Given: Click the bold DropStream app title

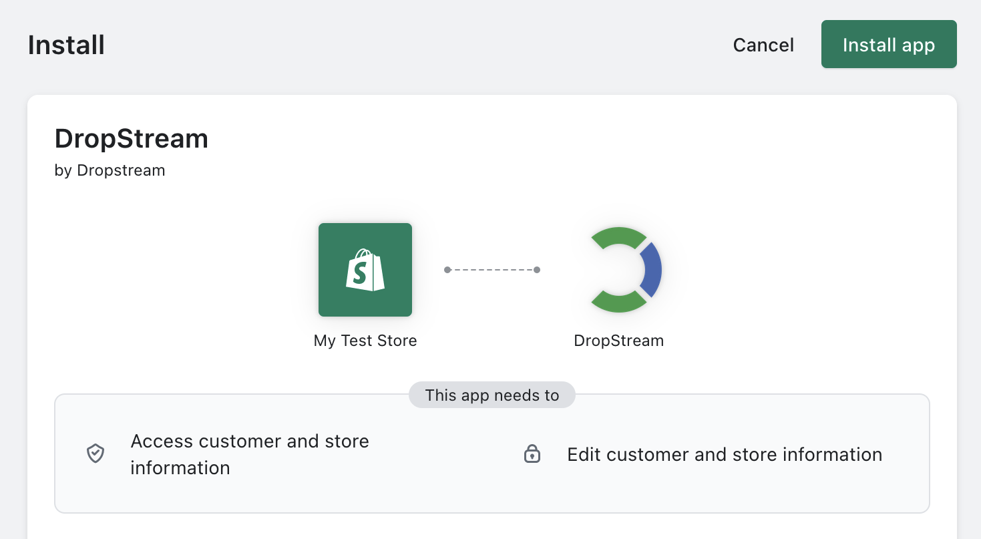Looking at the screenshot, I should 132,138.
